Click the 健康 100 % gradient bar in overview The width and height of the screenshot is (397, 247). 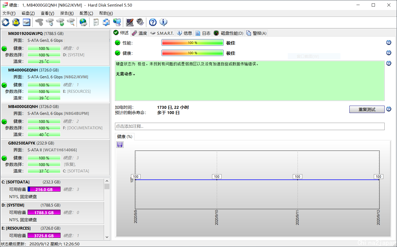[193, 53]
